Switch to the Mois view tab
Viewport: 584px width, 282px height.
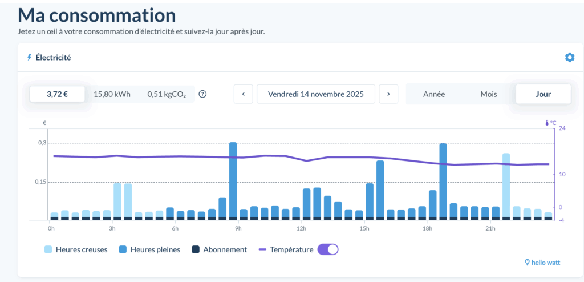488,94
